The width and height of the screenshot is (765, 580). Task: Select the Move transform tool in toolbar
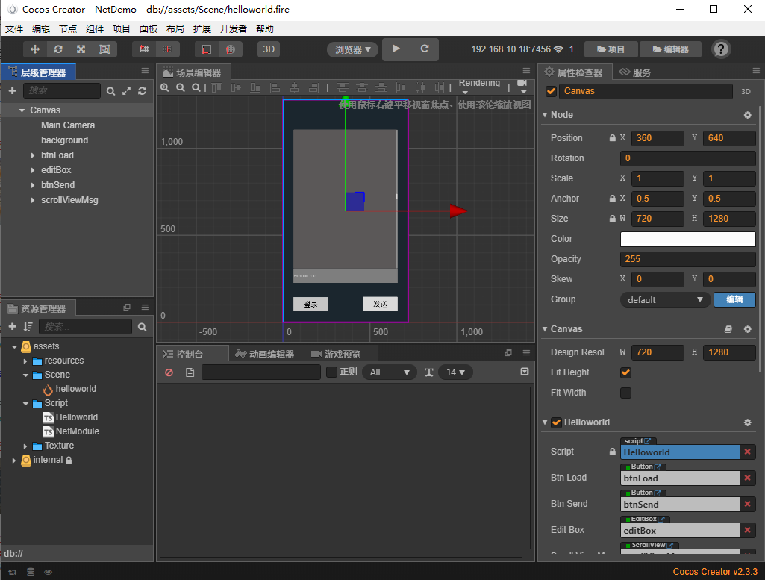[35, 49]
